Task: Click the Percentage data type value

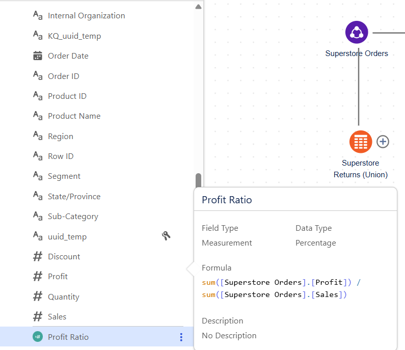Action: click(316, 243)
